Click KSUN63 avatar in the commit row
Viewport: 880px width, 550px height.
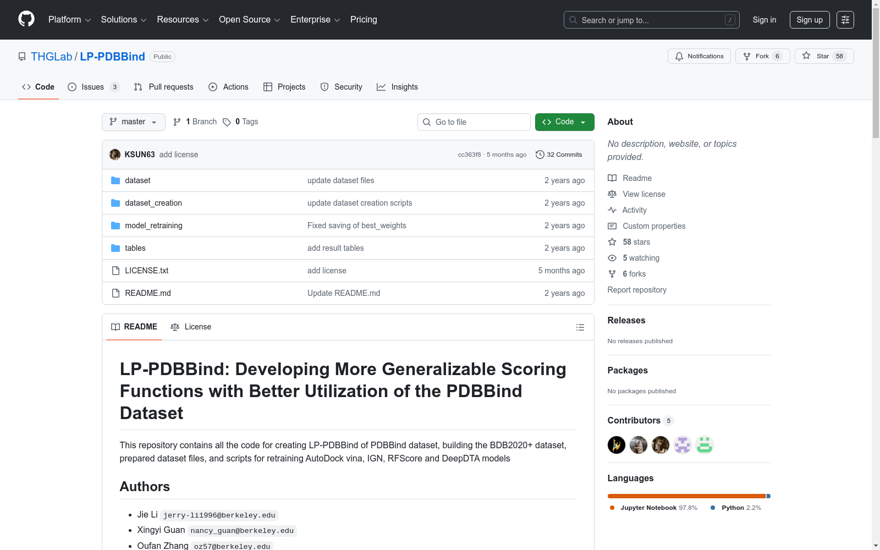point(115,155)
